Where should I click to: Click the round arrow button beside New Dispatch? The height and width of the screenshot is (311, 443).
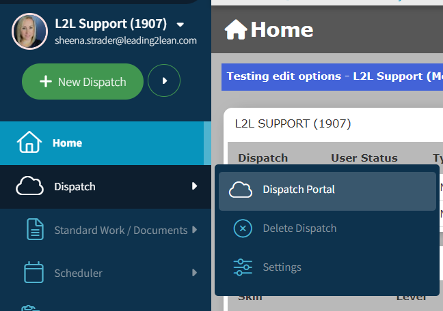point(164,81)
